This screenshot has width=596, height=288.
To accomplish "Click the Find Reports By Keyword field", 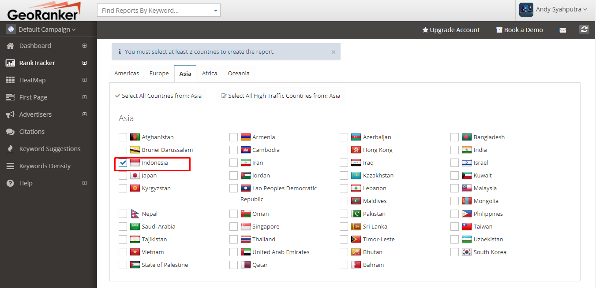I will pos(159,11).
